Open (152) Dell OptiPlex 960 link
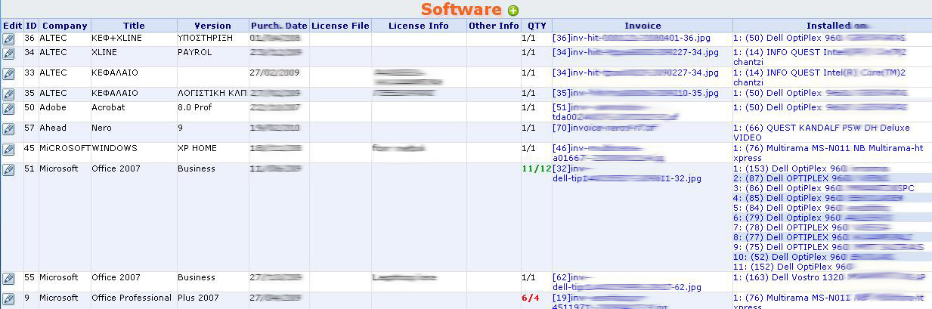 point(794,267)
